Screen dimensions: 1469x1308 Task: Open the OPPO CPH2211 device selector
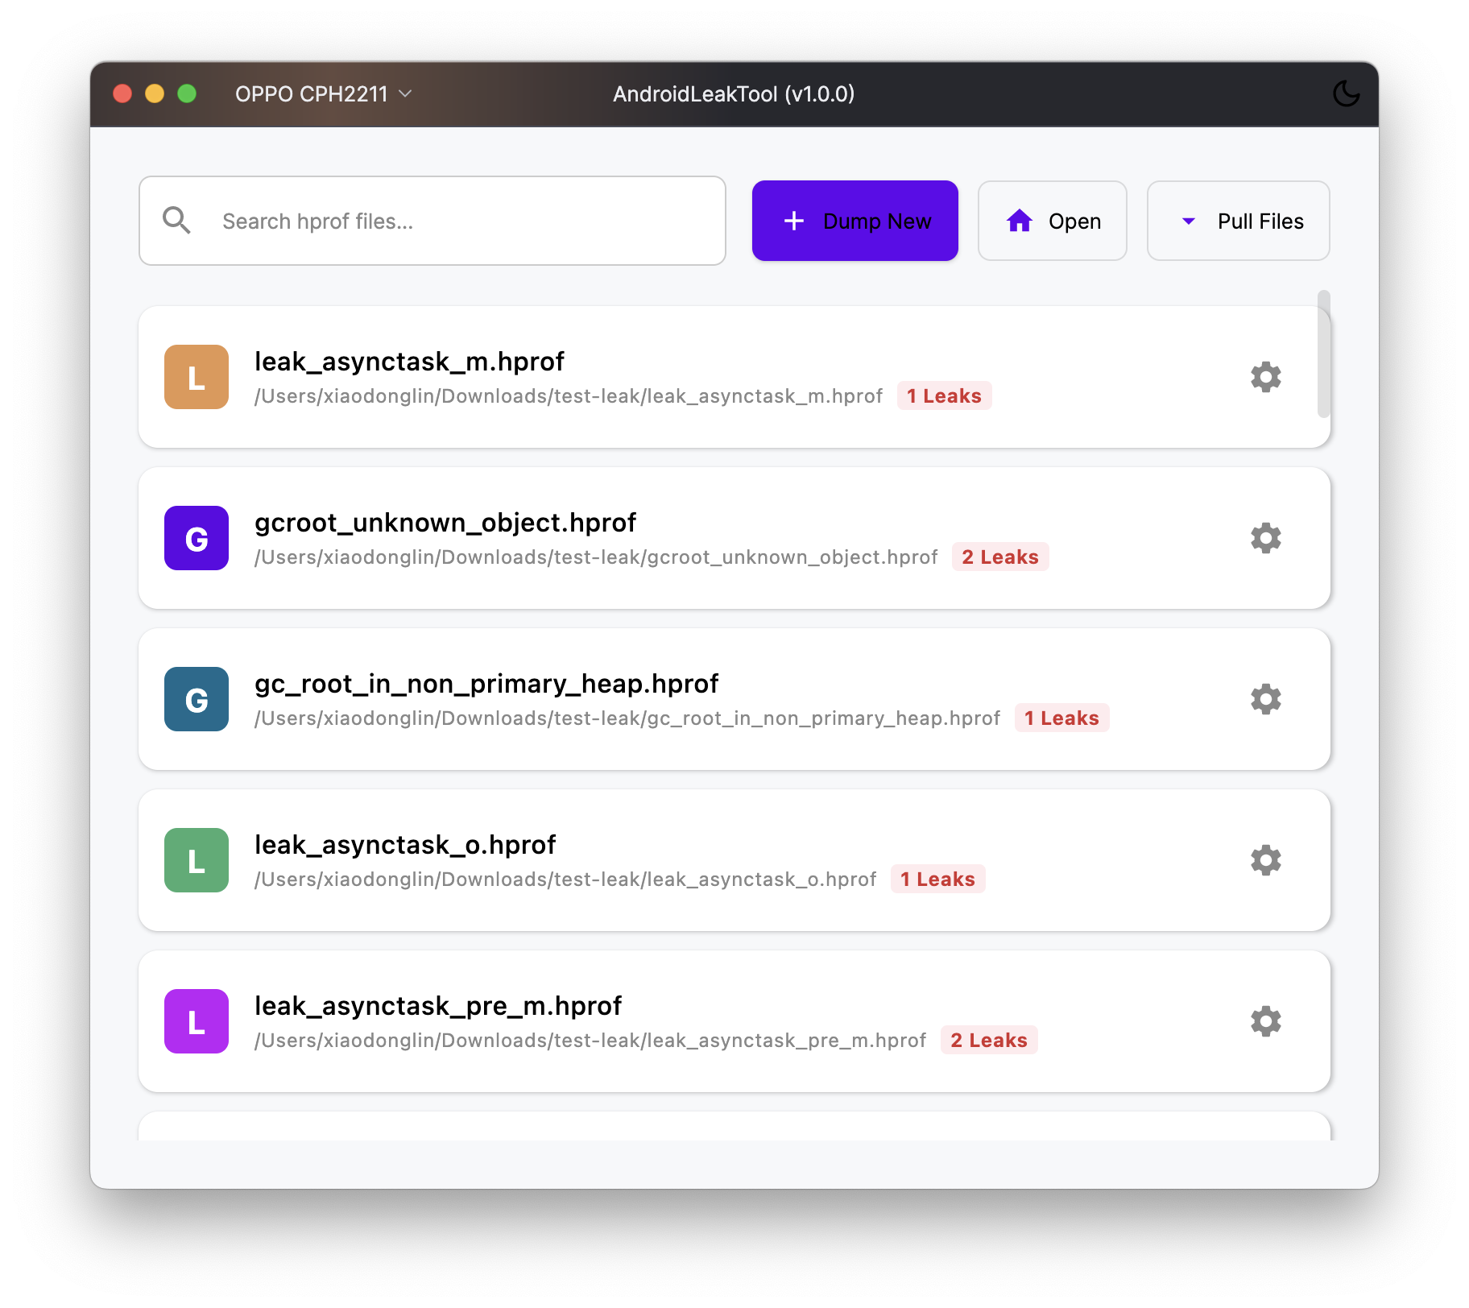pyautogui.click(x=322, y=94)
